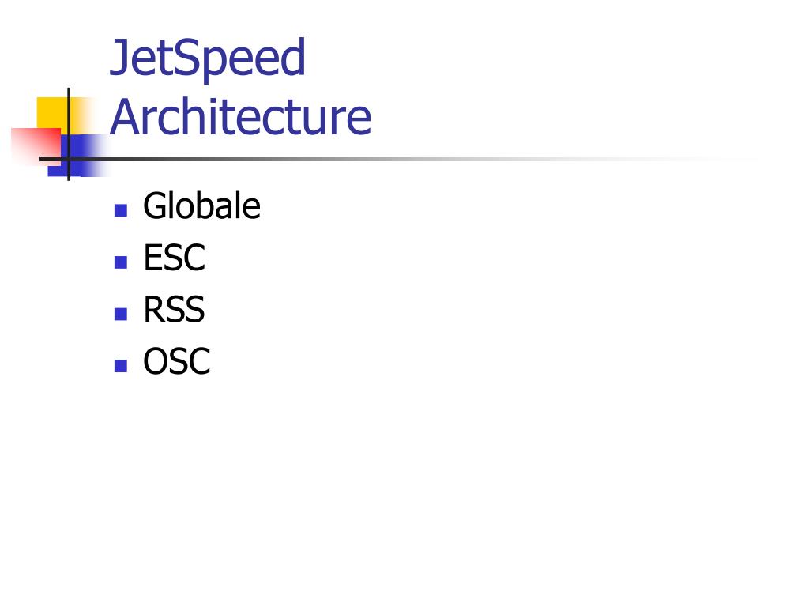Select the red gradient square
Image resolution: width=809 pixels, height=607 pixels.
tap(36, 146)
